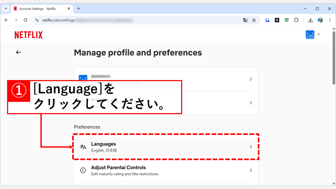Click "English, 日本語" subtitle text

[104, 150]
